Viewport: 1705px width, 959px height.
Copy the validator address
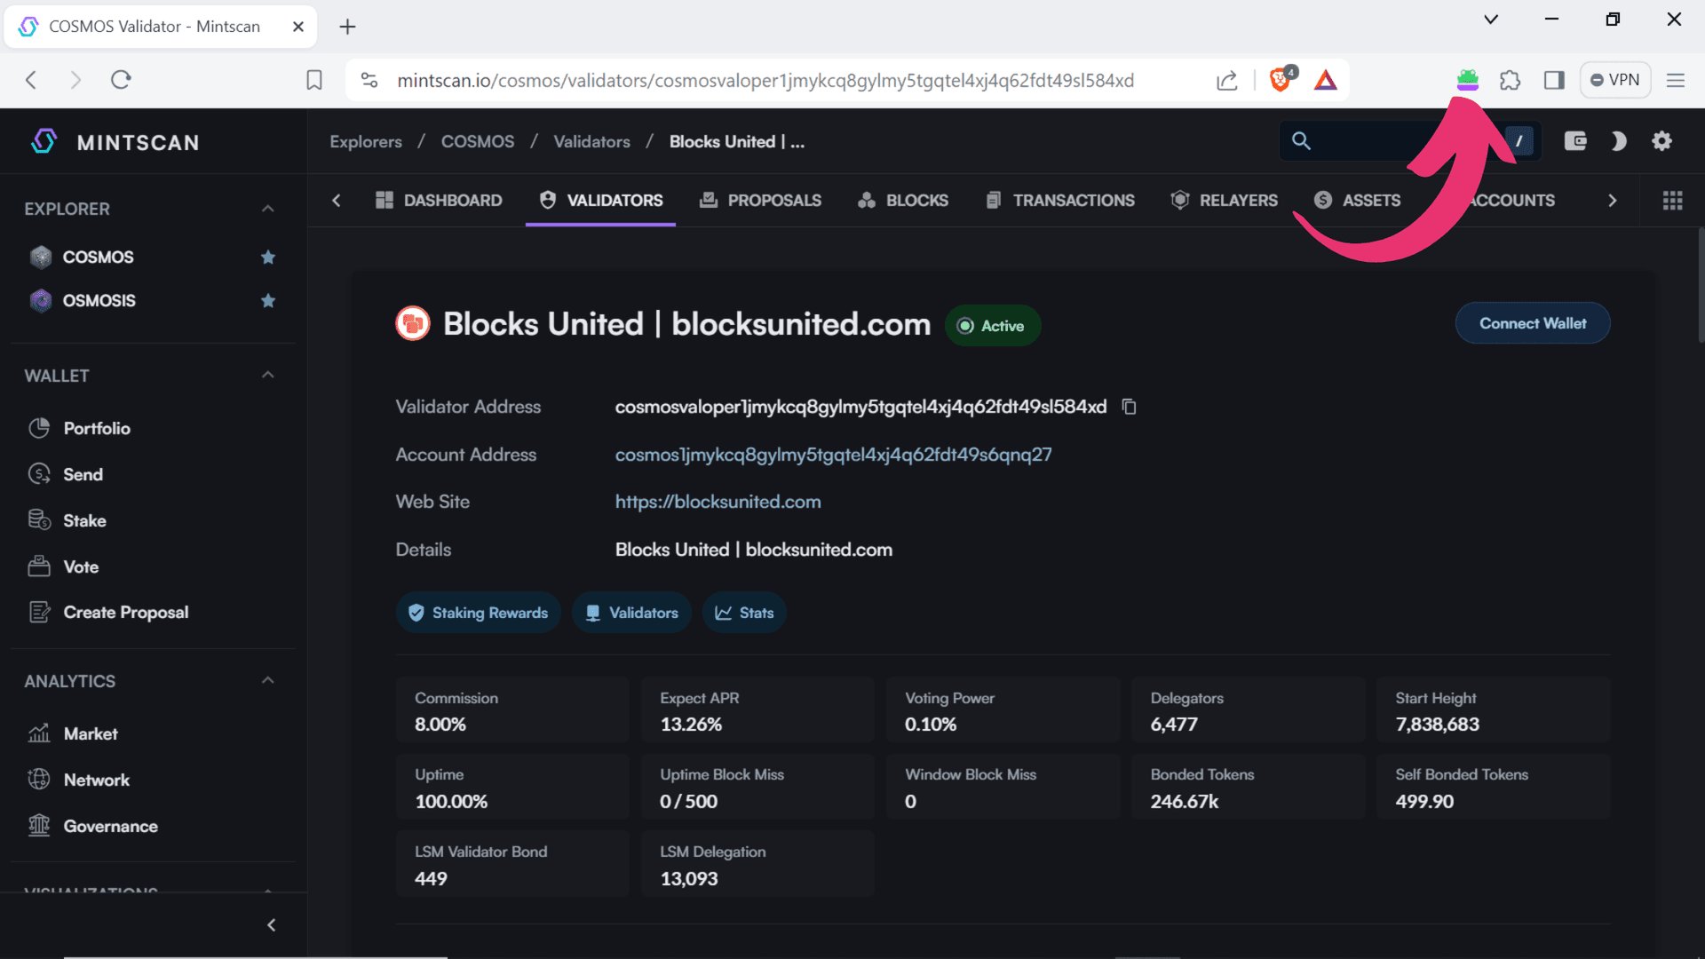(x=1129, y=407)
